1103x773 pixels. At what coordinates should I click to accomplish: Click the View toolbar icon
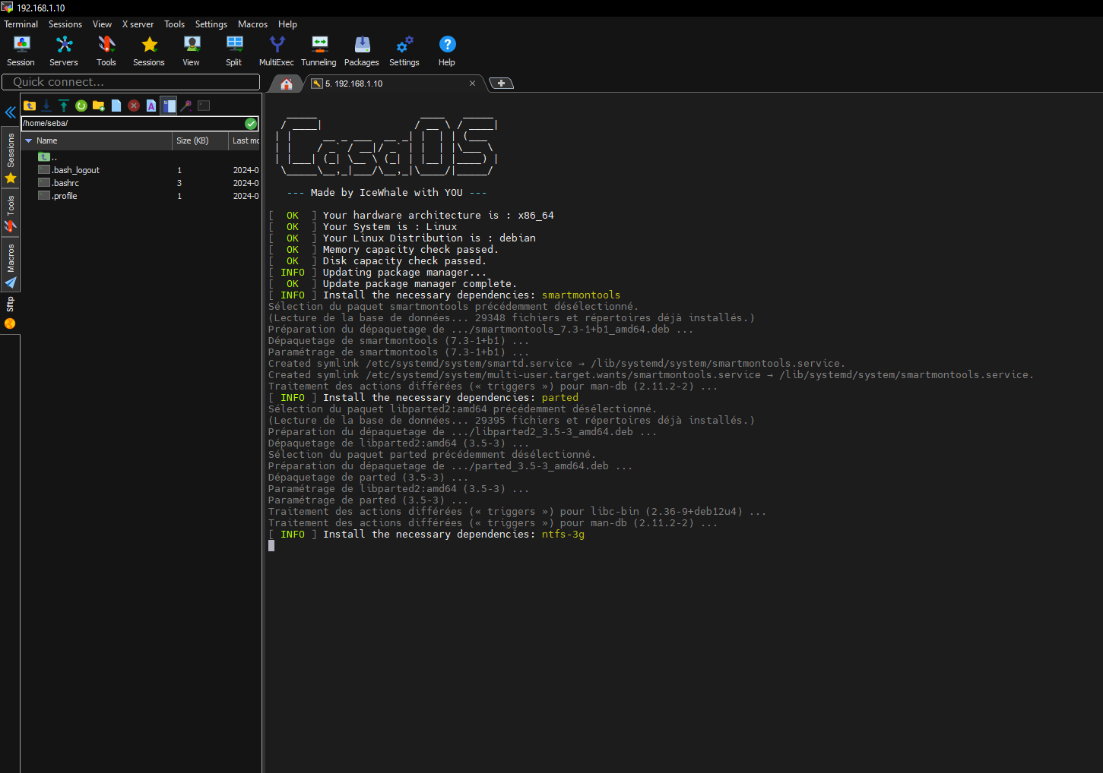coord(192,51)
